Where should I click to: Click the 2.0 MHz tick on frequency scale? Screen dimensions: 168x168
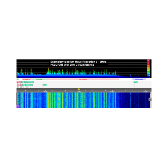[x=146, y=91]
